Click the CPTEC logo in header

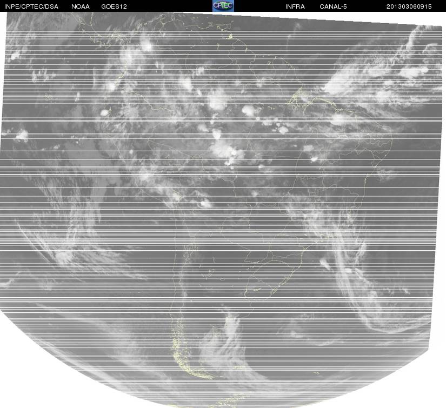click(223, 6)
